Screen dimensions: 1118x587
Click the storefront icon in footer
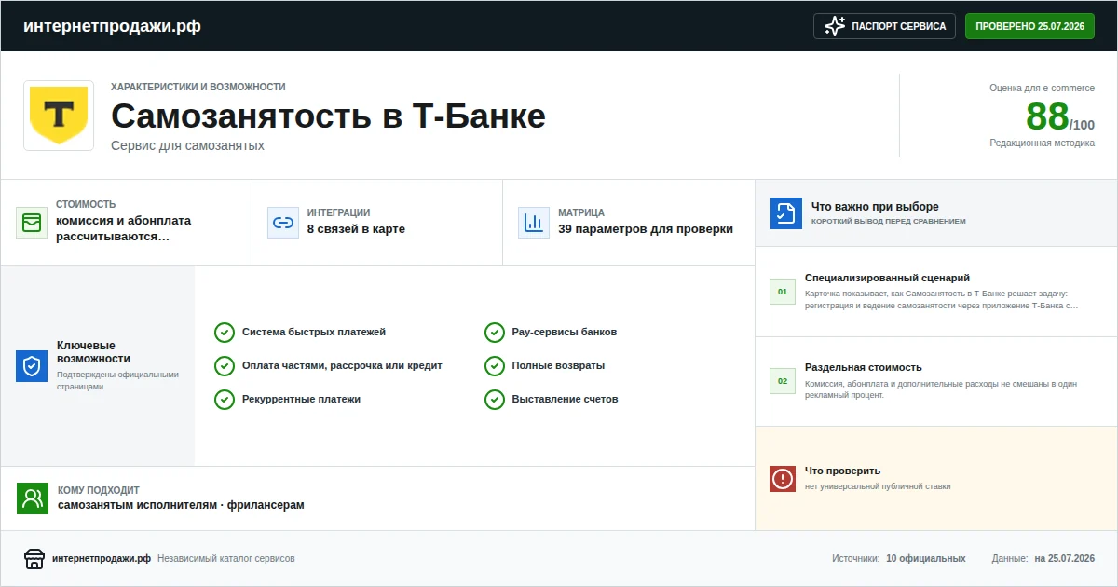[x=34, y=559]
